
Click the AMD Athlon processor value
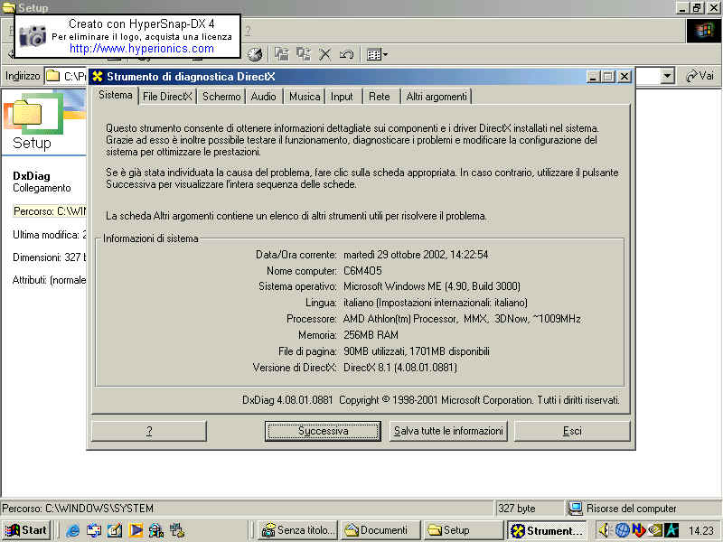click(462, 319)
